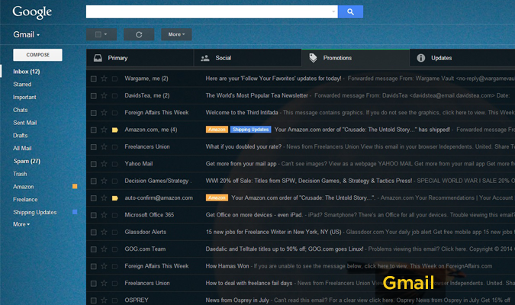Click importance marker on DavidsTea row
Image resolution: width=515 pixels, height=305 pixels.
tap(115, 96)
